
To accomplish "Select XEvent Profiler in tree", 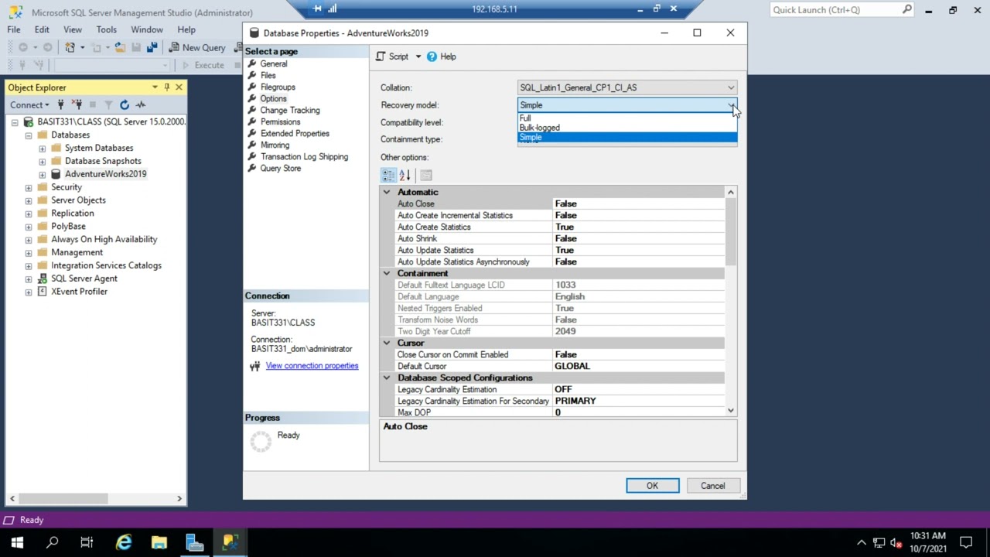I will [79, 292].
